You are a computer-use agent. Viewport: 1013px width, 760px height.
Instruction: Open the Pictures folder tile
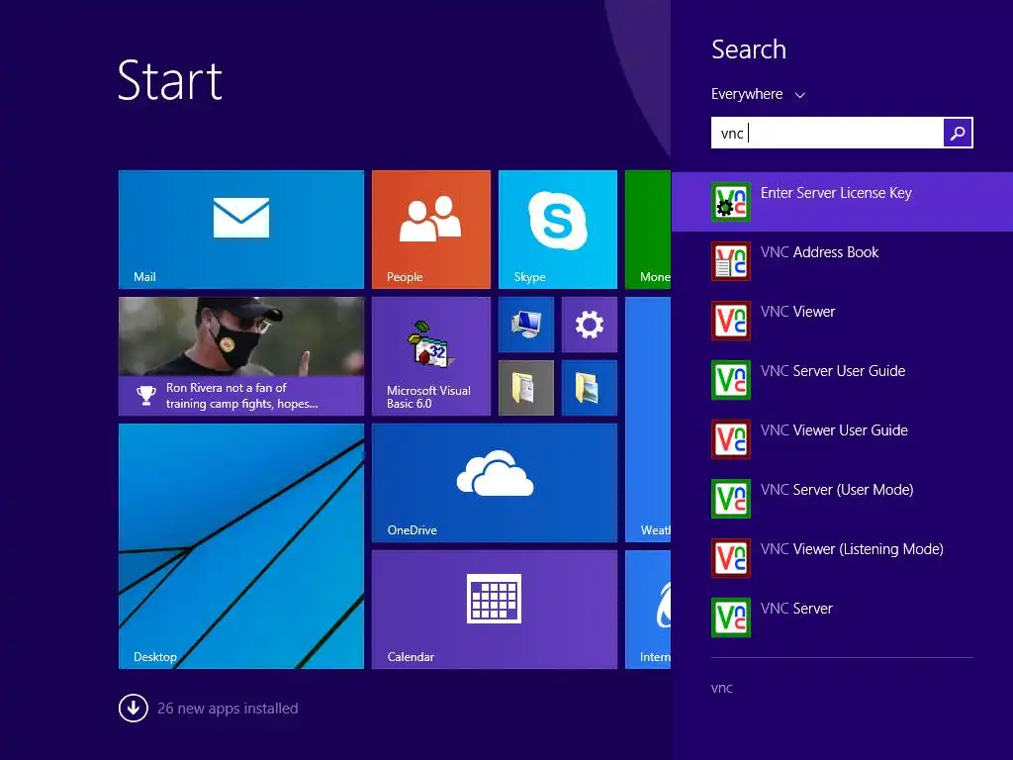pos(590,388)
